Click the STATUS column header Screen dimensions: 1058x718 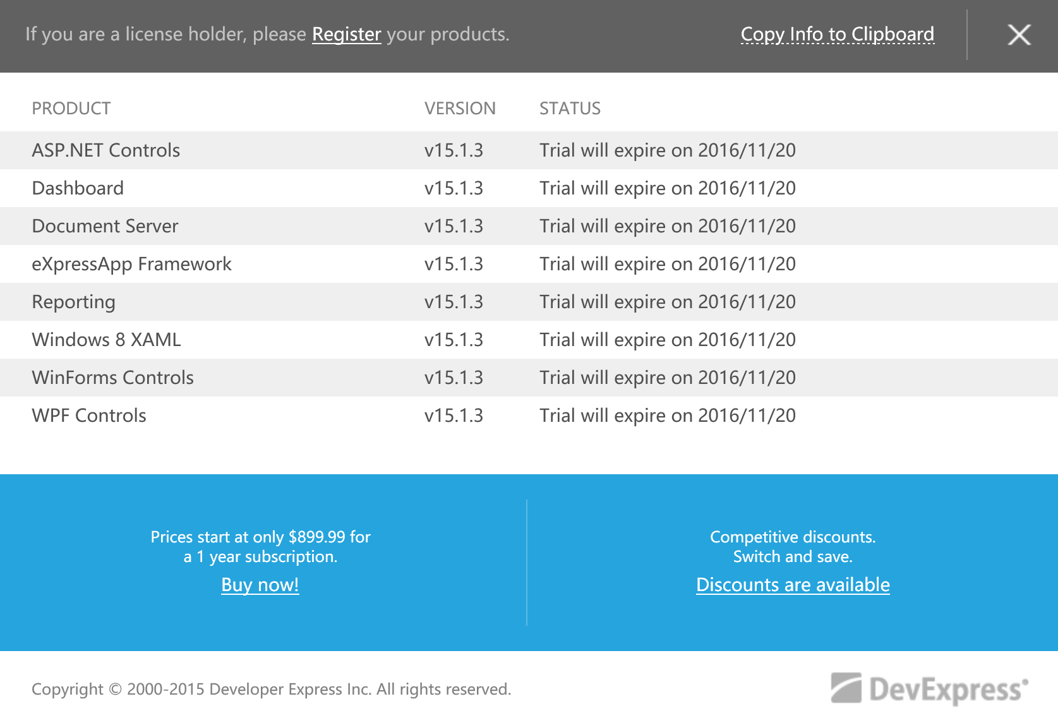pyautogui.click(x=570, y=109)
